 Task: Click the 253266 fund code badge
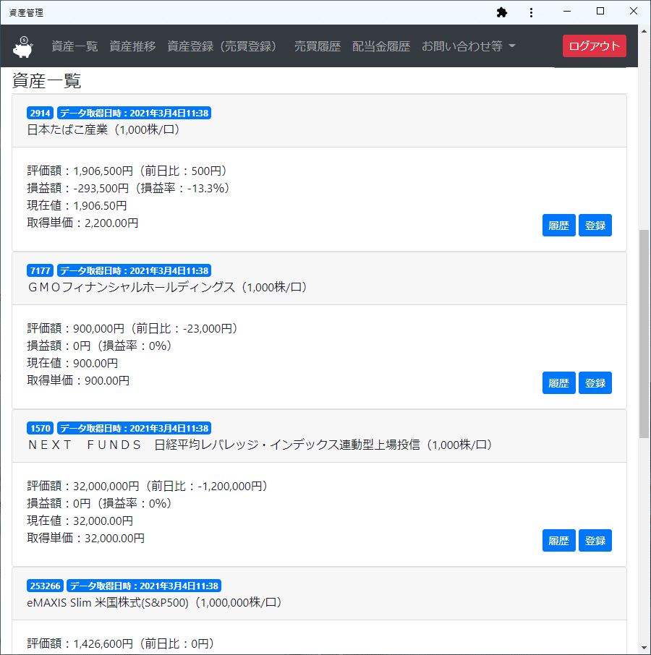point(45,586)
